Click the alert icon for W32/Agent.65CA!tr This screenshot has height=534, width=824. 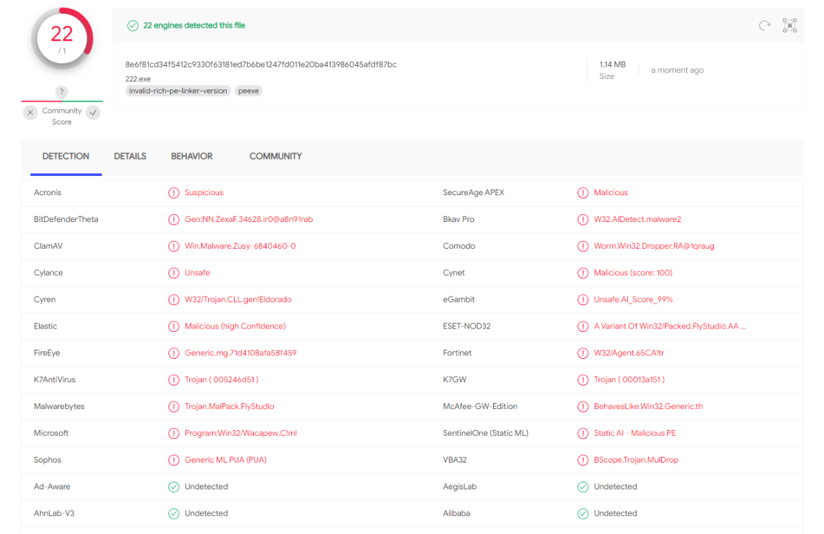click(x=583, y=353)
